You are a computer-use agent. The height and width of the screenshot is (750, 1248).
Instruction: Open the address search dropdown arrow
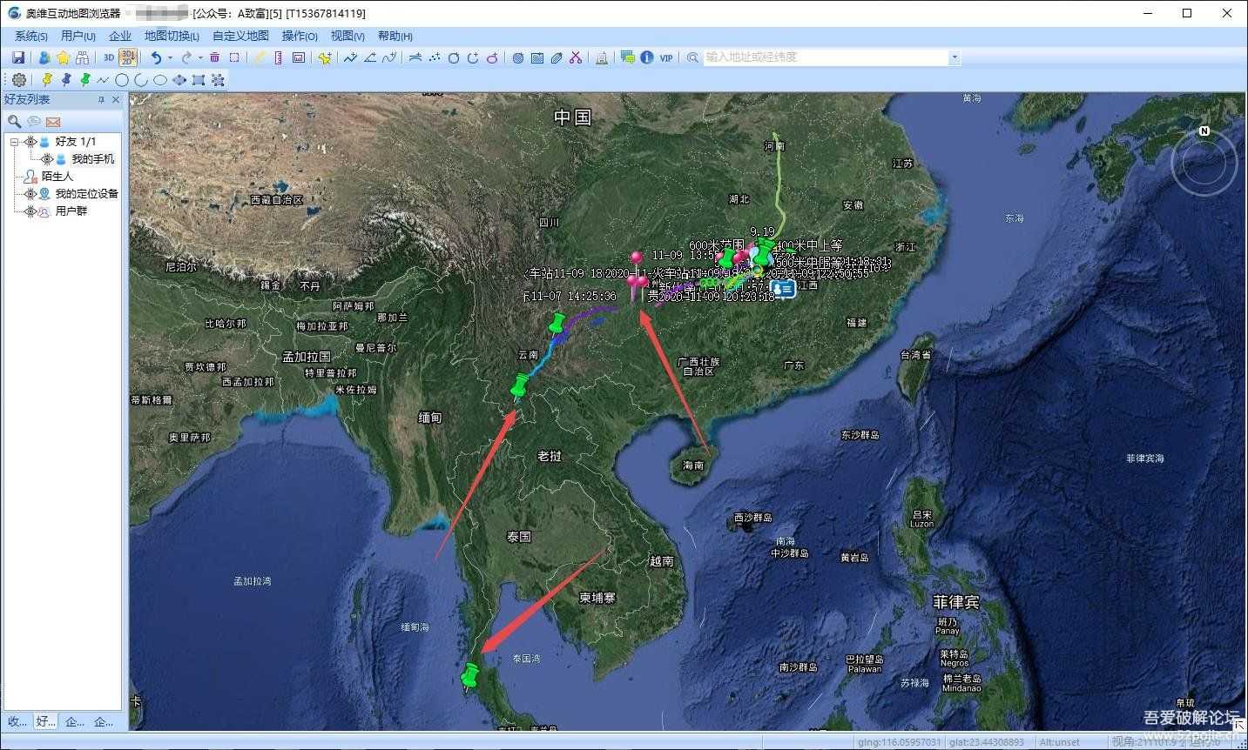(955, 57)
